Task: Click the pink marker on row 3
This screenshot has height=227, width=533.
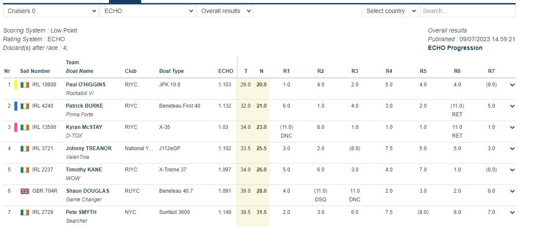Action: [x=16, y=127]
